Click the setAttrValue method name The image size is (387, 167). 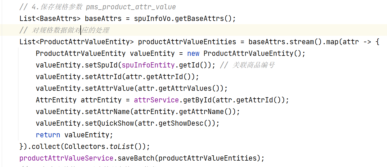(x=109, y=88)
